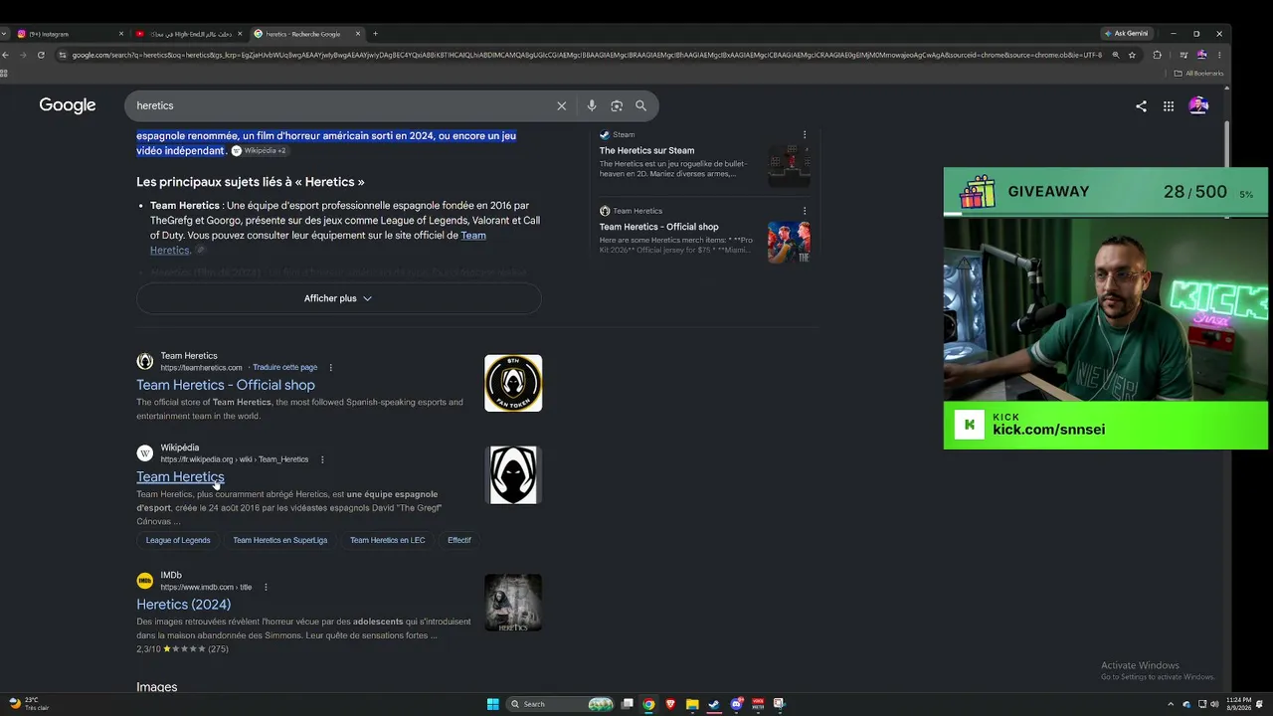Bookmark this page with the star icon
This screenshot has height=716, width=1273.
(1132, 55)
